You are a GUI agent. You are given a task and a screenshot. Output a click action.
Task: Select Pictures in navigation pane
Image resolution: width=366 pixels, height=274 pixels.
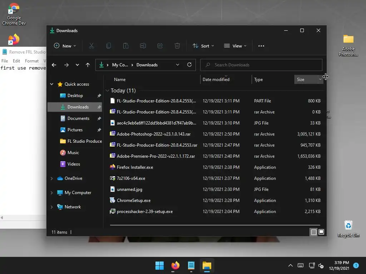click(75, 130)
